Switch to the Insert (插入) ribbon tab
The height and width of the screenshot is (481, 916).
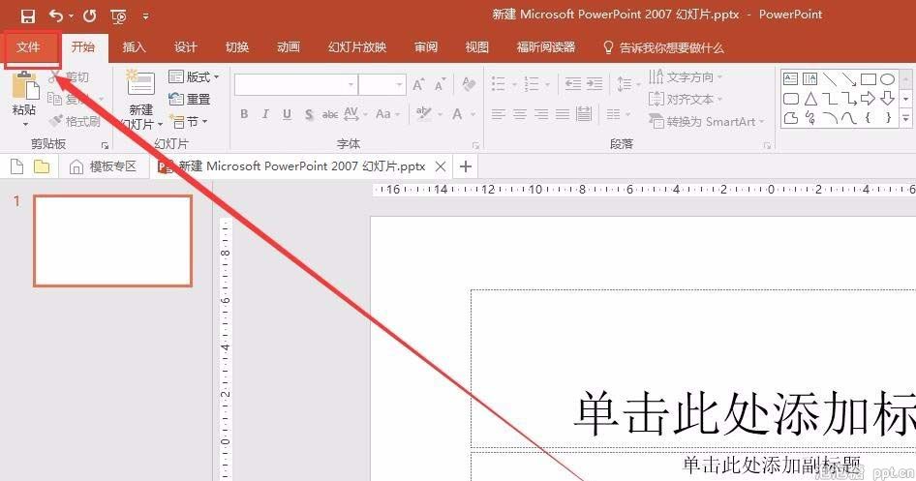(134, 46)
